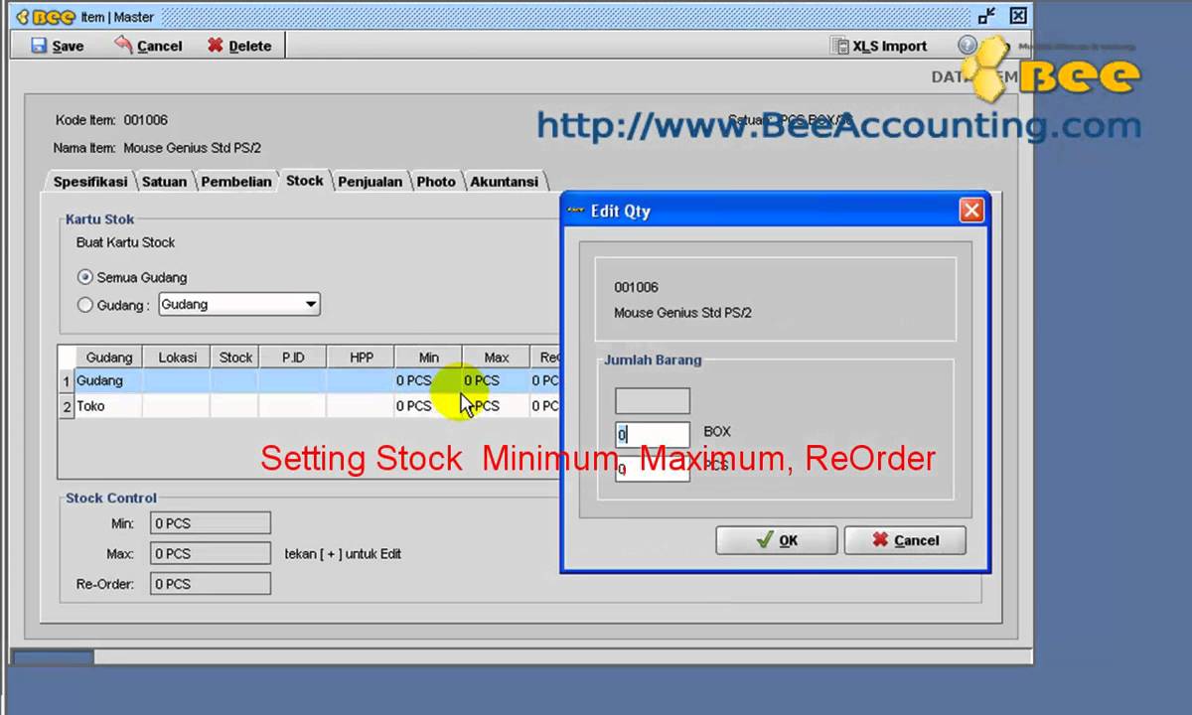Click row number 1 in stock table
This screenshot has width=1192, height=715.
click(67, 381)
